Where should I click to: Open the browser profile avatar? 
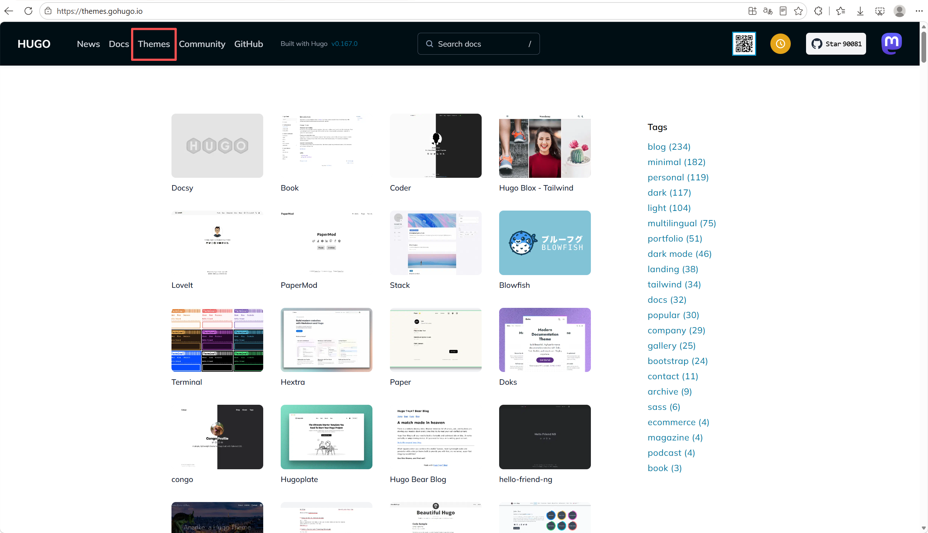(x=900, y=11)
